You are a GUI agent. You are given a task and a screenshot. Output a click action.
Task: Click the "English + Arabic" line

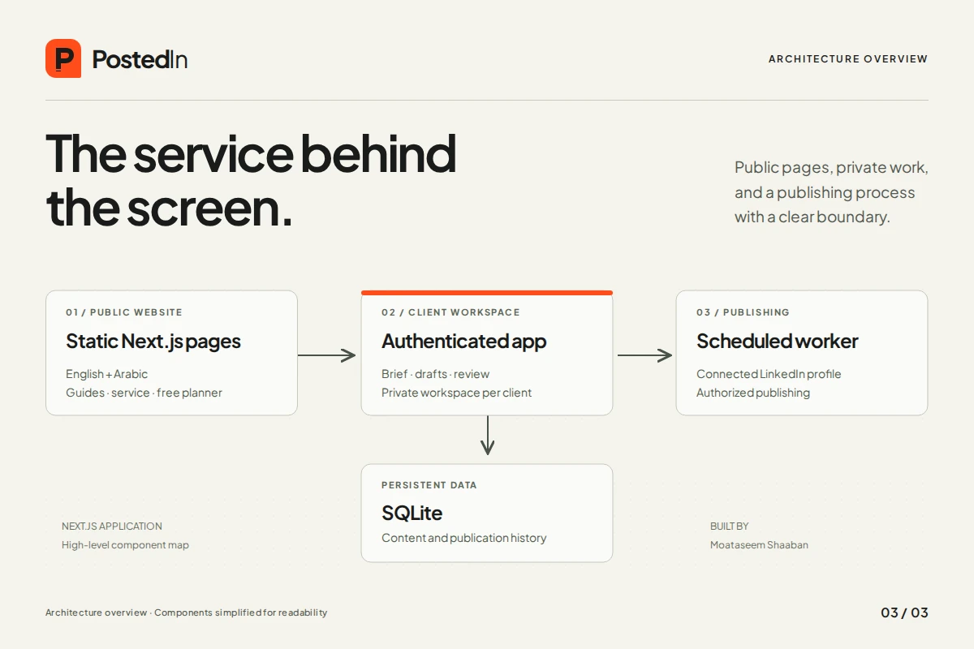(107, 374)
